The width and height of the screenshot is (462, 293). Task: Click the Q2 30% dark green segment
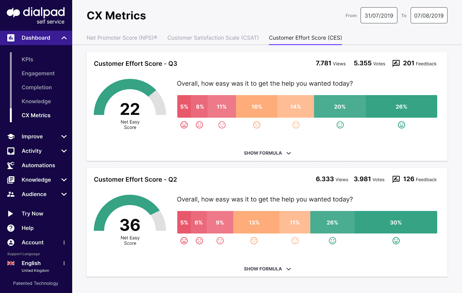pos(396,222)
